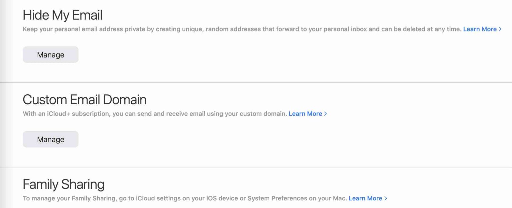Viewport: 512px width, 208px height.
Task: Select the Family Sharing section heading
Action: [x=63, y=184]
